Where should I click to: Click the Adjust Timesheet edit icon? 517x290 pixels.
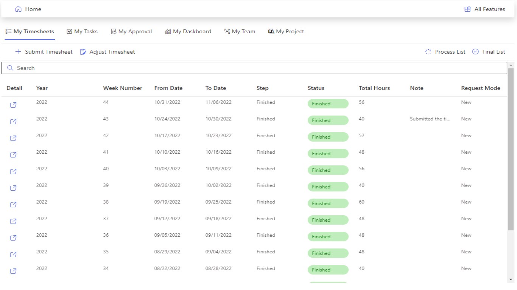coord(83,52)
